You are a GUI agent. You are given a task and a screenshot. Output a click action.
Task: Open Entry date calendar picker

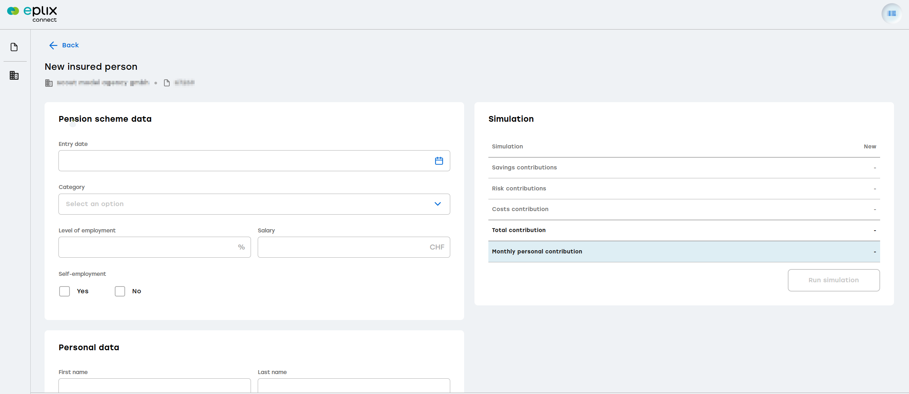(439, 161)
